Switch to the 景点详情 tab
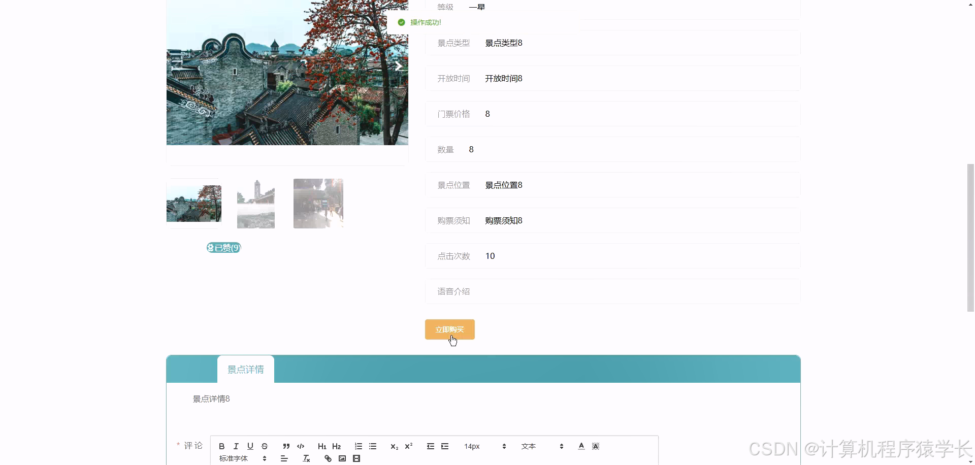The width and height of the screenshot is (975, 465). 246,370
